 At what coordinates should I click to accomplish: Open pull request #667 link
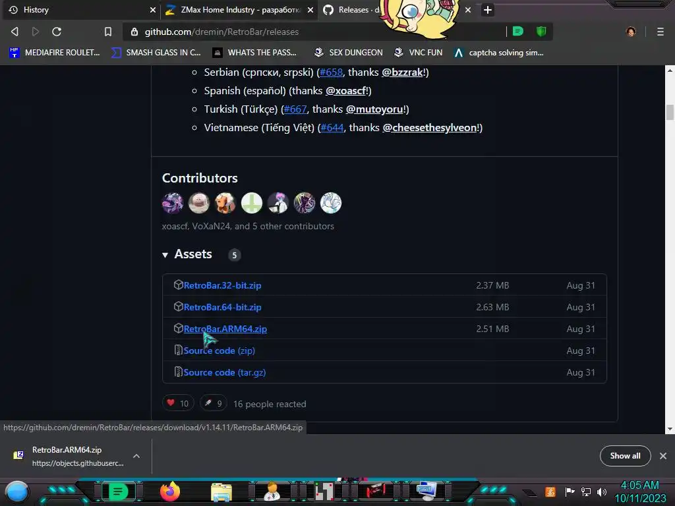pyautogui.click(x=295, y=109)
